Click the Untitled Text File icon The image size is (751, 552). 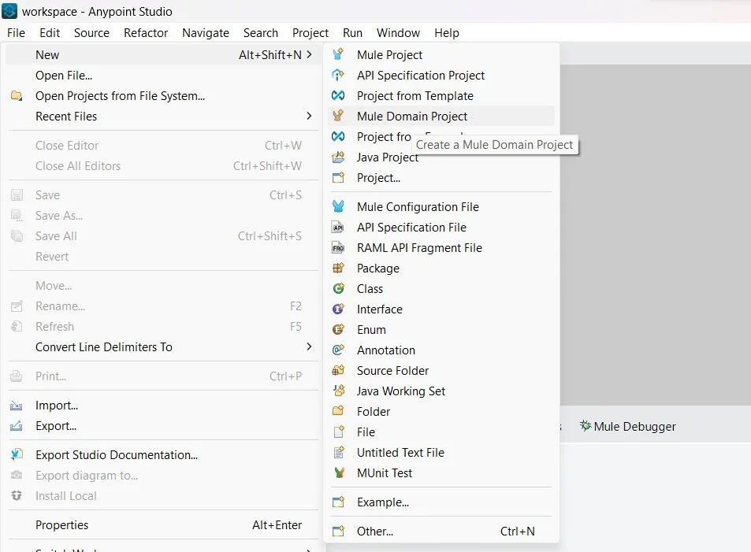[338, 453]
